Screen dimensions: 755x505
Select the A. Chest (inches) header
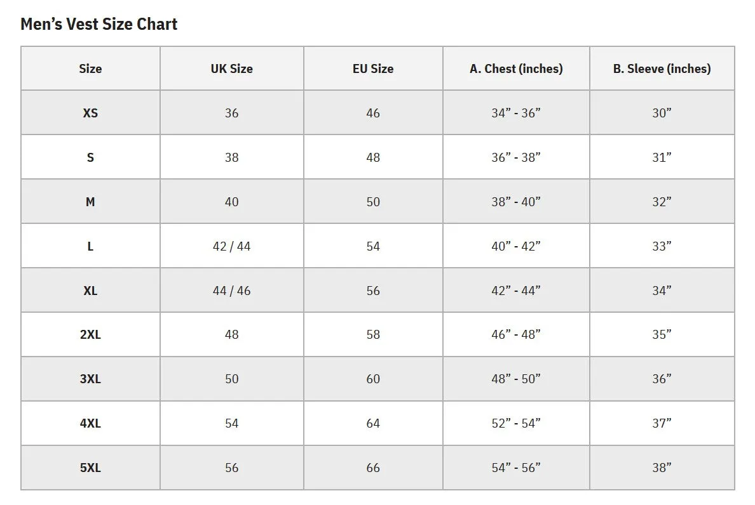click(x=516, y=69)
